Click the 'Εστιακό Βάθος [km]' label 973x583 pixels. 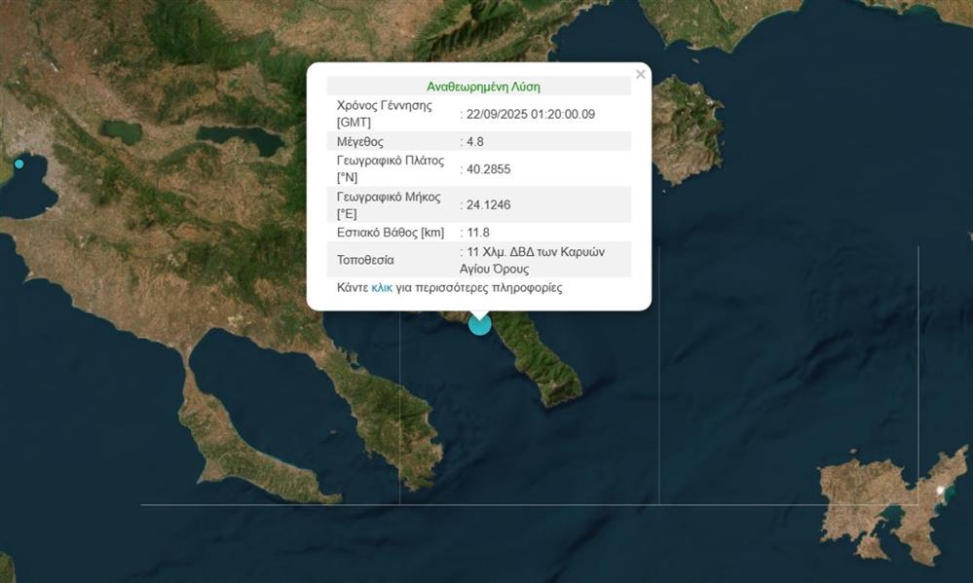[390, 232]
